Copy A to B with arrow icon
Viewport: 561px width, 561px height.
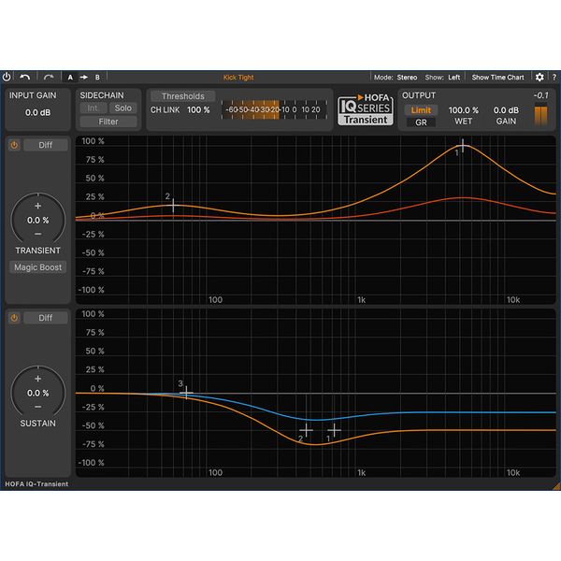(84, 78)
